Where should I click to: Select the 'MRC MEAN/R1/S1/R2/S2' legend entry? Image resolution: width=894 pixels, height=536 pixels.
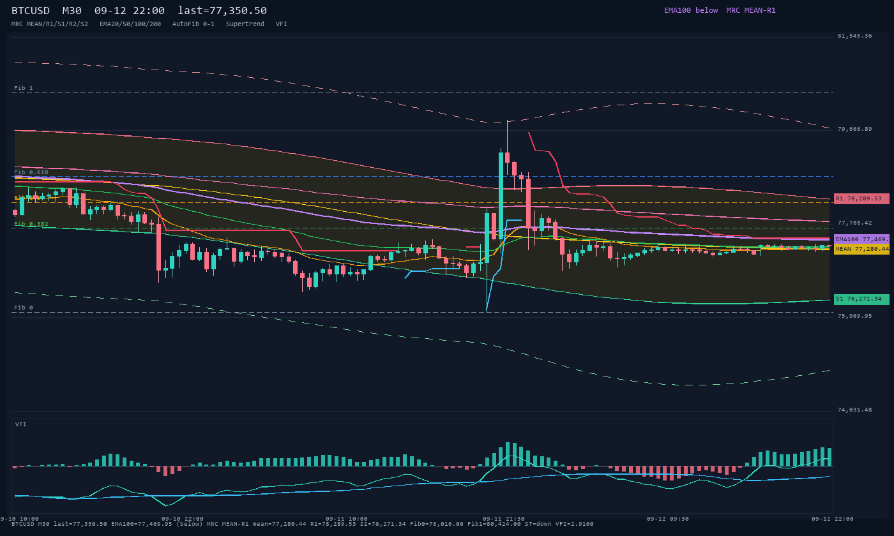(50, 24)
